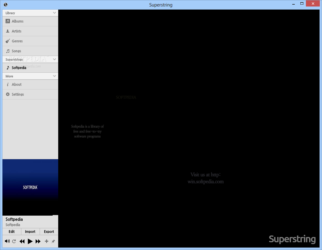This screenshot has height=250, width=322.
Task: Click the Softpedia track title text
Action: [x=14, y=219]
